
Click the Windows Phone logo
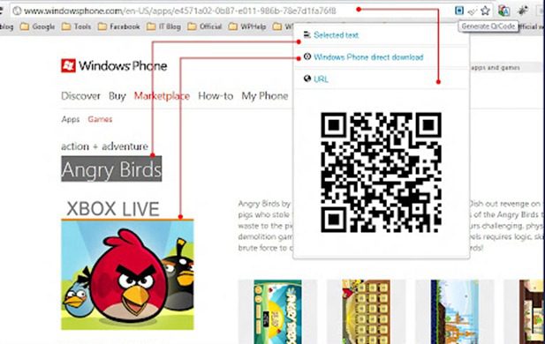pyautogui.click(x=114, y=65)
